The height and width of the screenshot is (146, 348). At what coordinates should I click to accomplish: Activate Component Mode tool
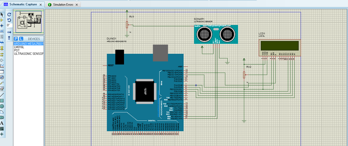click(2, 20)
